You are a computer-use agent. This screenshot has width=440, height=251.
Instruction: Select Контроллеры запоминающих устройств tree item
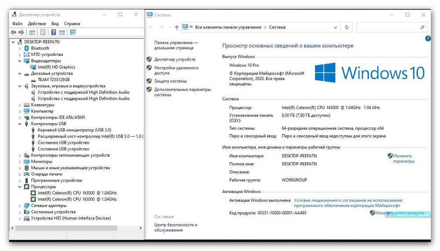point(70,155)
